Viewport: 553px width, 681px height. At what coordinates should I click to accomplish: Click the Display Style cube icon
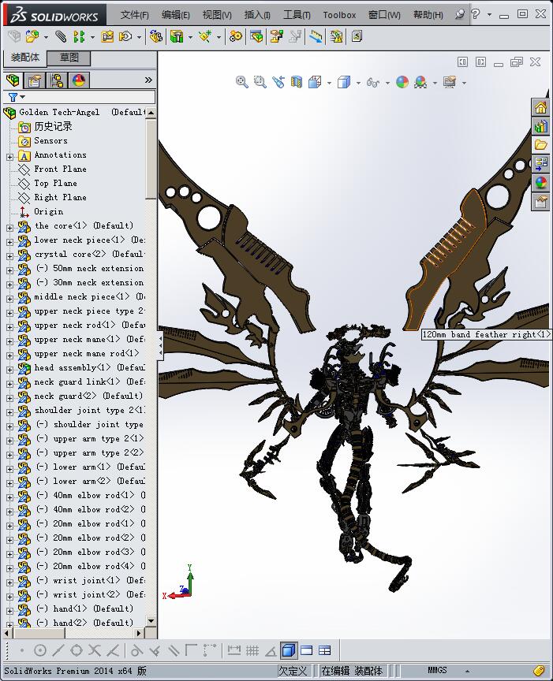tap(344, 82)
